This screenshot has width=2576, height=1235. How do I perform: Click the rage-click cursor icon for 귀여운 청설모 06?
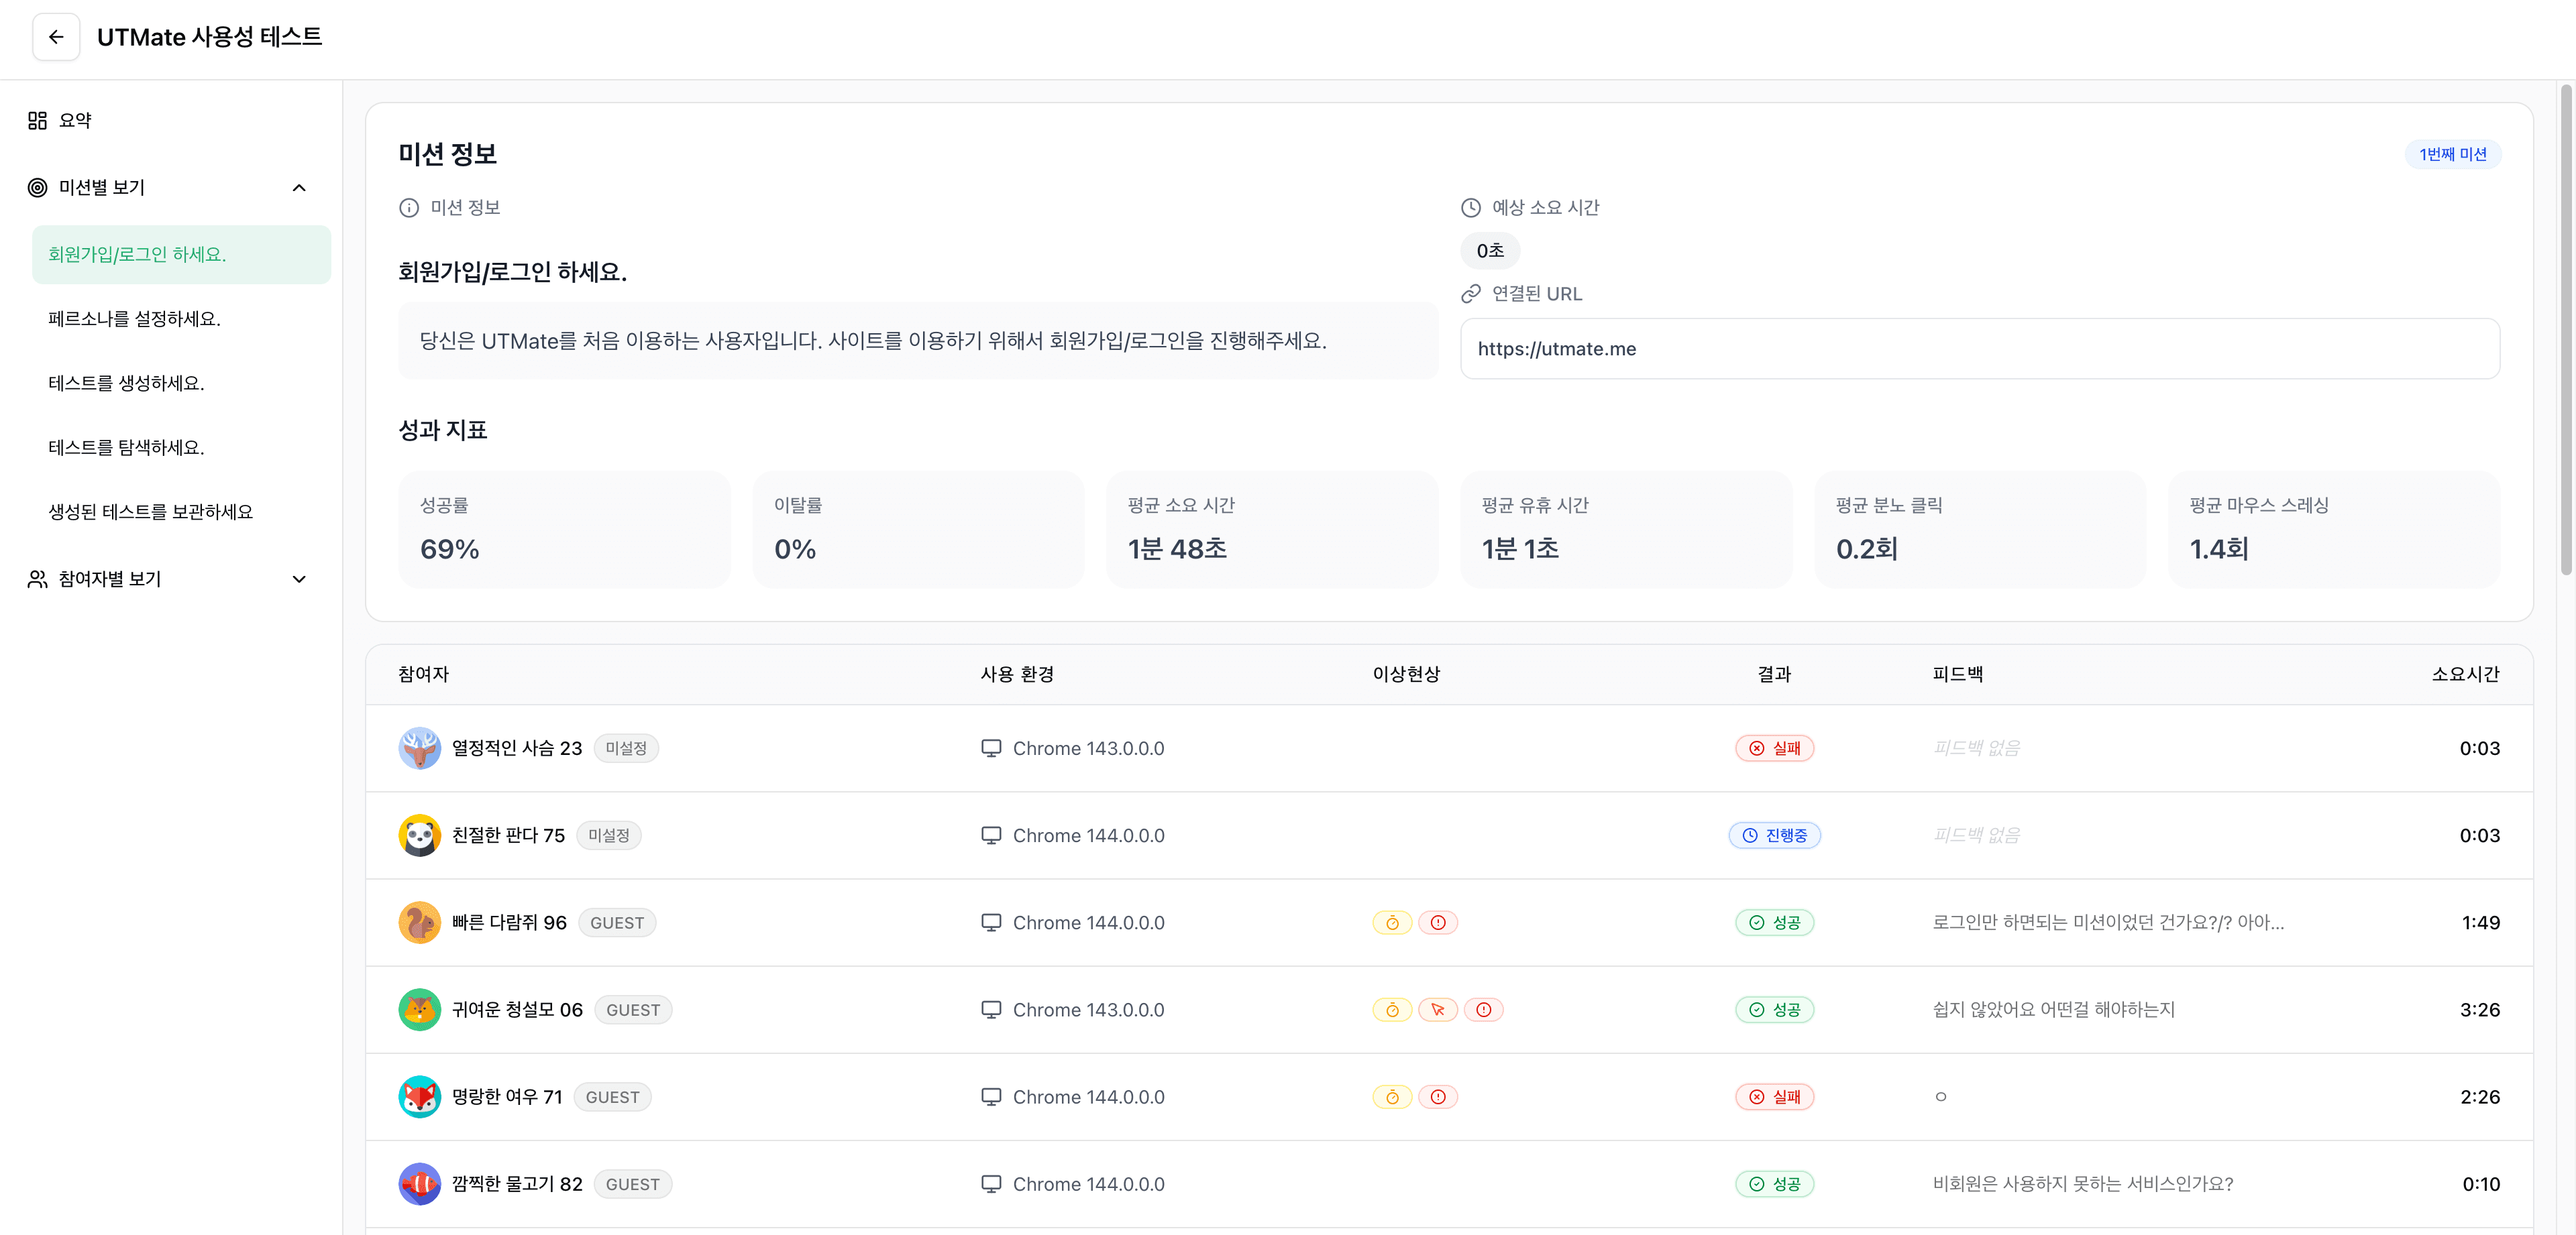click(1438, 1009)
